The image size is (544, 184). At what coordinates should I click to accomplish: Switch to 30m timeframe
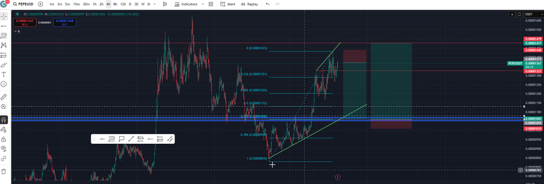(86, 4)
